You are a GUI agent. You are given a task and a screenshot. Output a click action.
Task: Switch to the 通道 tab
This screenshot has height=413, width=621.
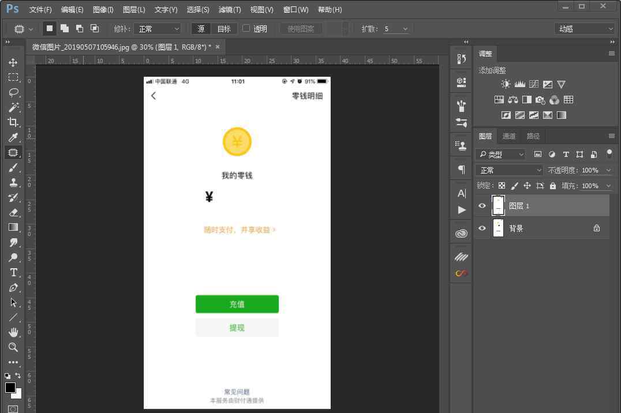coord(508,136)
